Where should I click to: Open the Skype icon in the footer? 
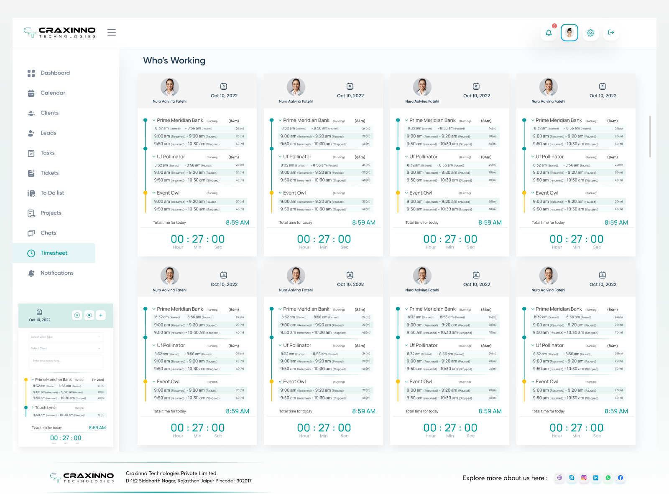pyautogui.click(x=572, y=478)
